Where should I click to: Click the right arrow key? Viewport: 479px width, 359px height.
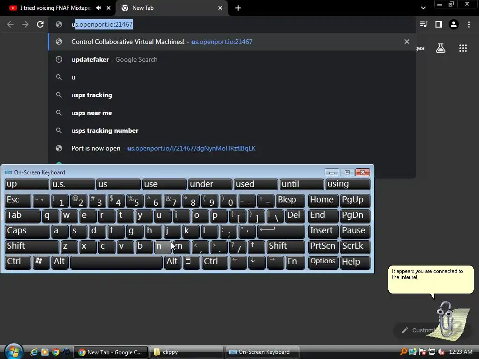coord(276,262)
